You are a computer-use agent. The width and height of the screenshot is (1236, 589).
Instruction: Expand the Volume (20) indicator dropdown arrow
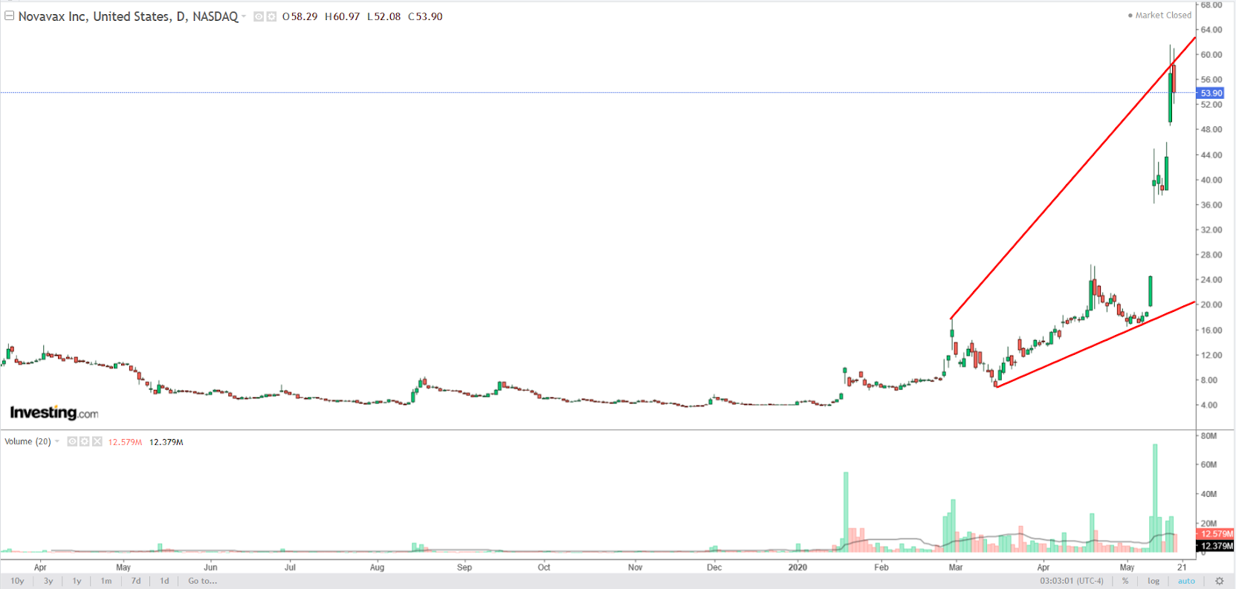57,441
